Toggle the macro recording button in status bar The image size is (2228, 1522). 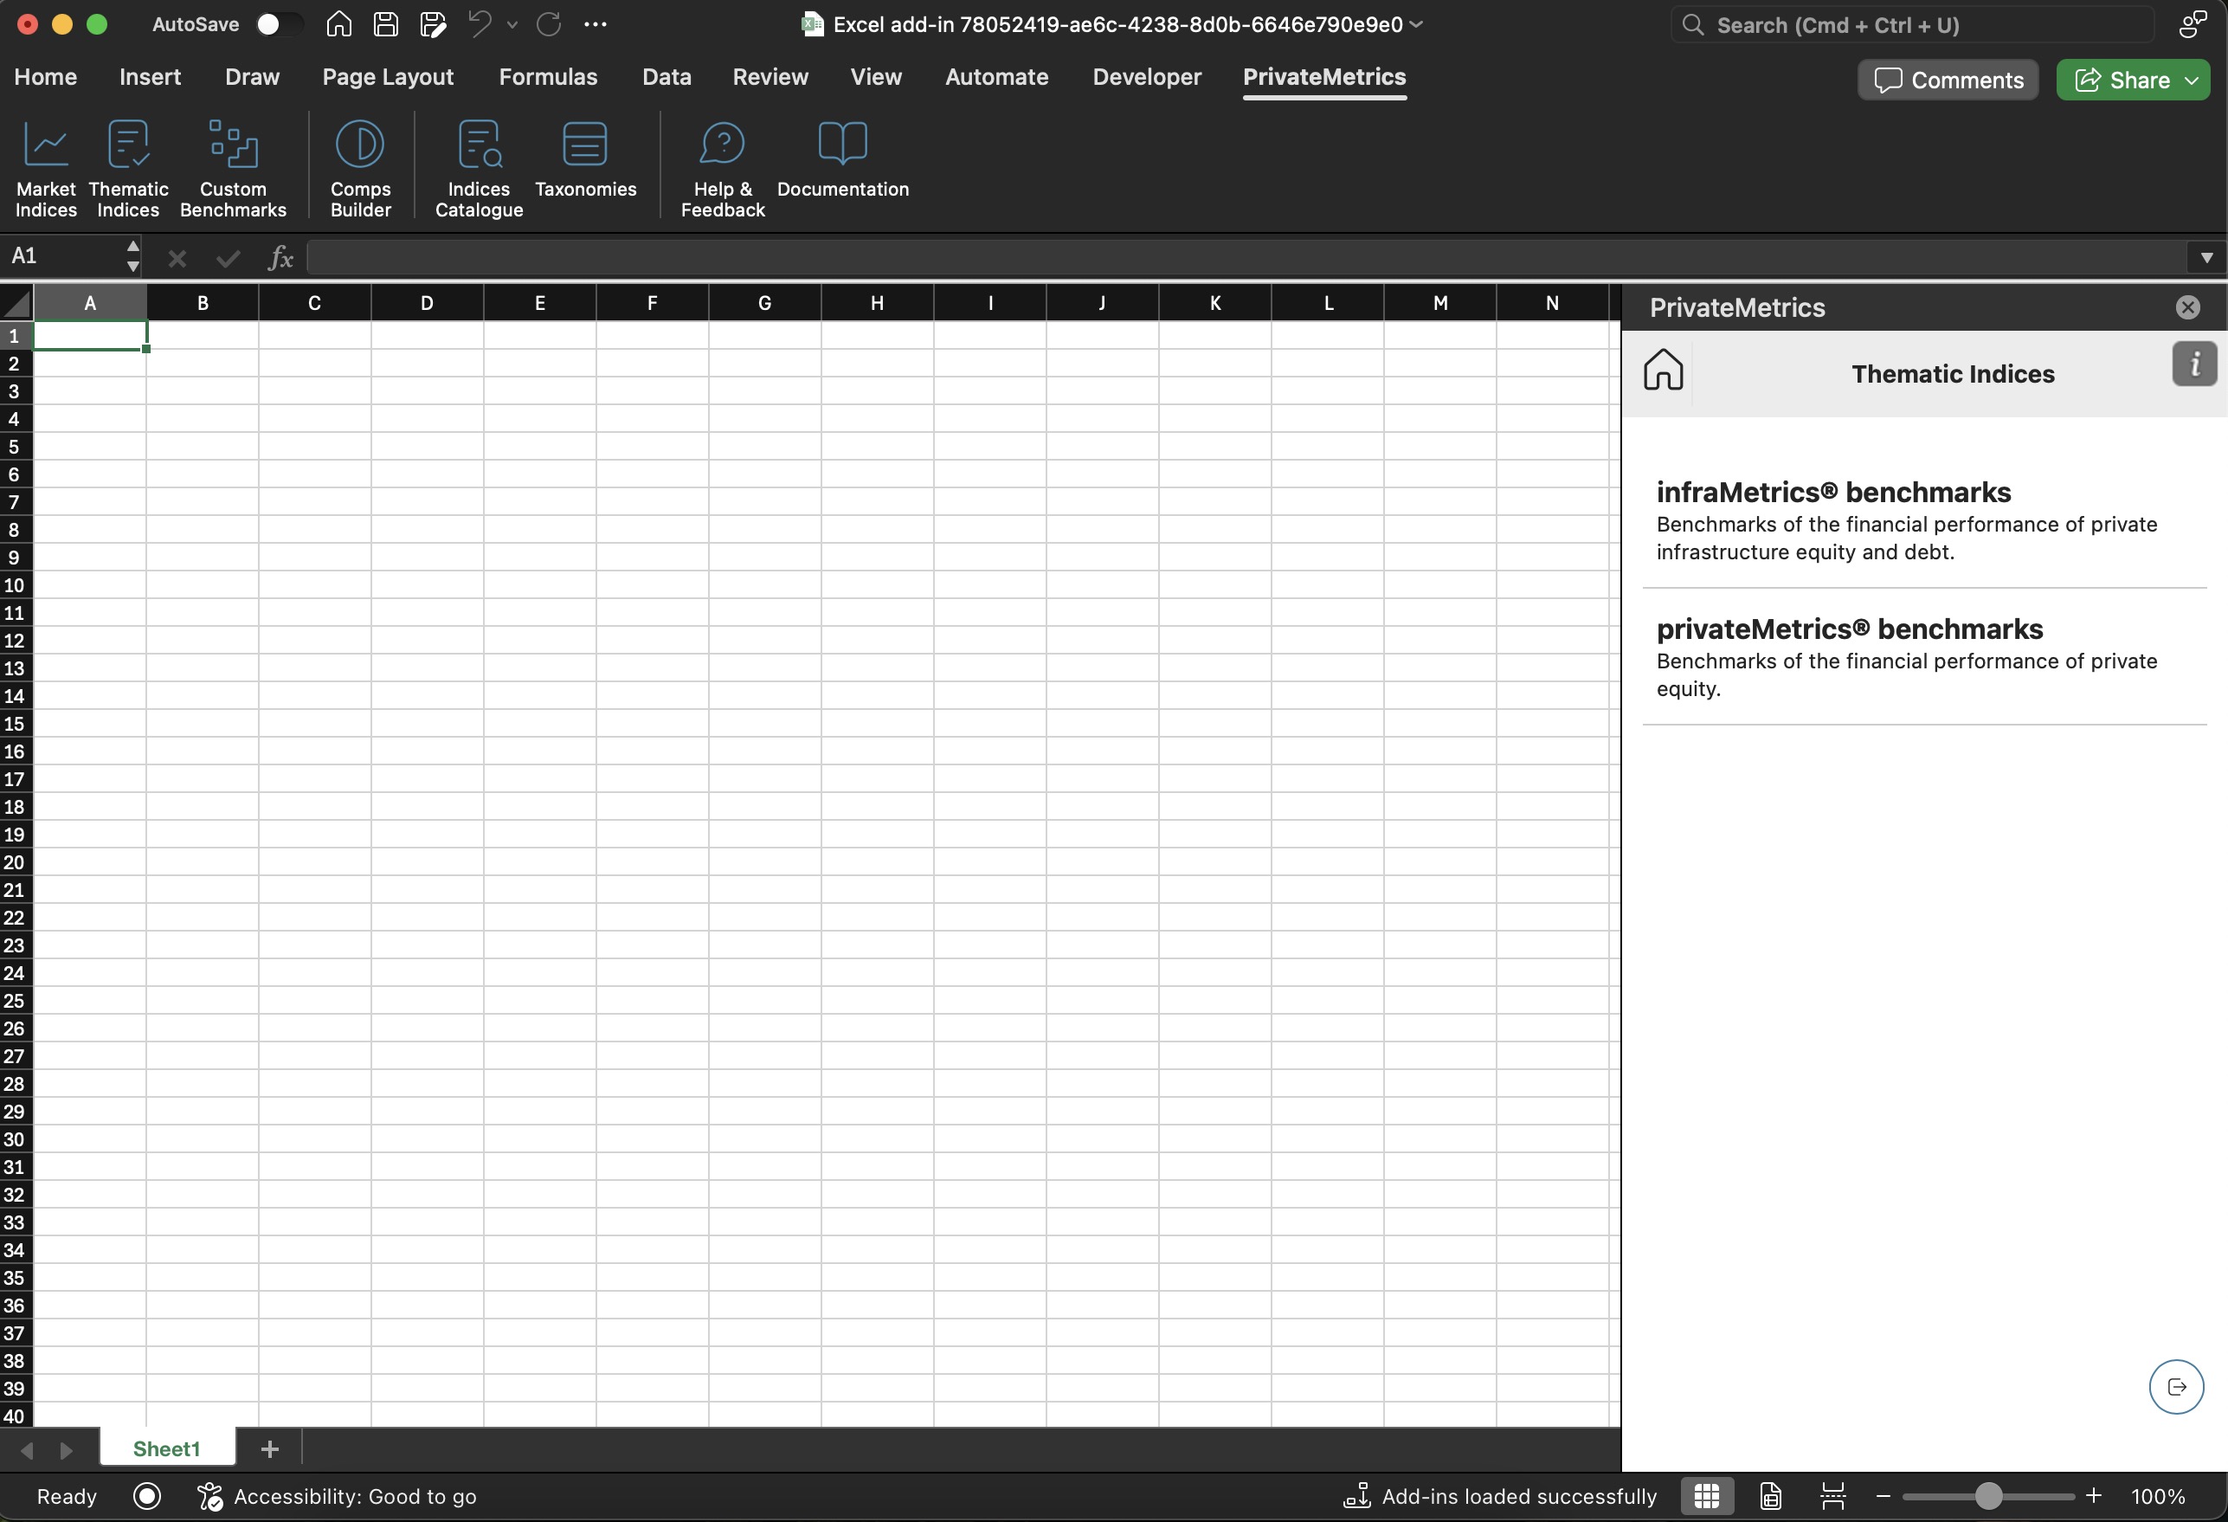146,1496
